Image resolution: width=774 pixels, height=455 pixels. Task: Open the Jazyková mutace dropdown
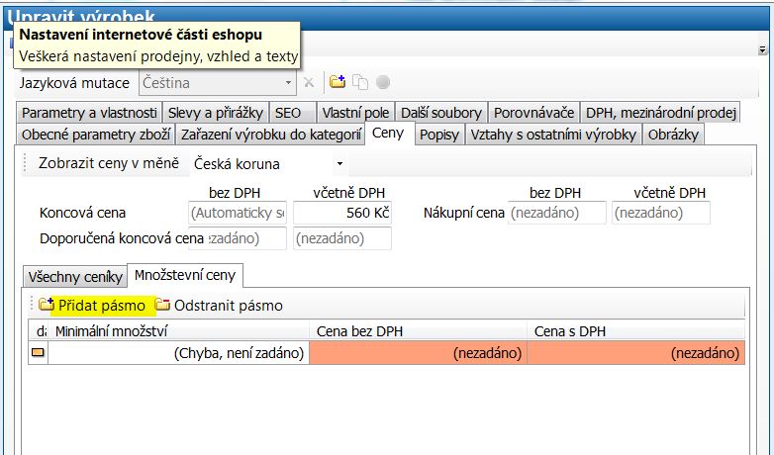tap(289, 83)
